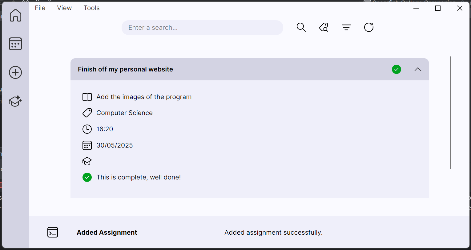Toggle completion checkmark in assignment header

pyautogui.click(x=397, y=69)
